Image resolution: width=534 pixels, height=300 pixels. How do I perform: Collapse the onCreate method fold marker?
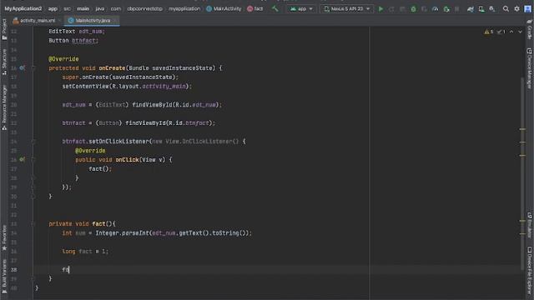33,67
